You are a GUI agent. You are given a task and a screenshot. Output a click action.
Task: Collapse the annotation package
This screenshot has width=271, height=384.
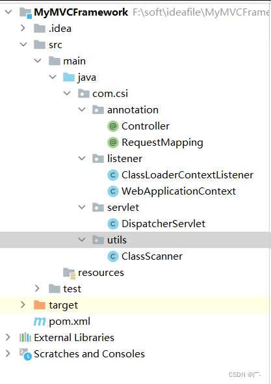pyautogui.click(x=82, y=109)
